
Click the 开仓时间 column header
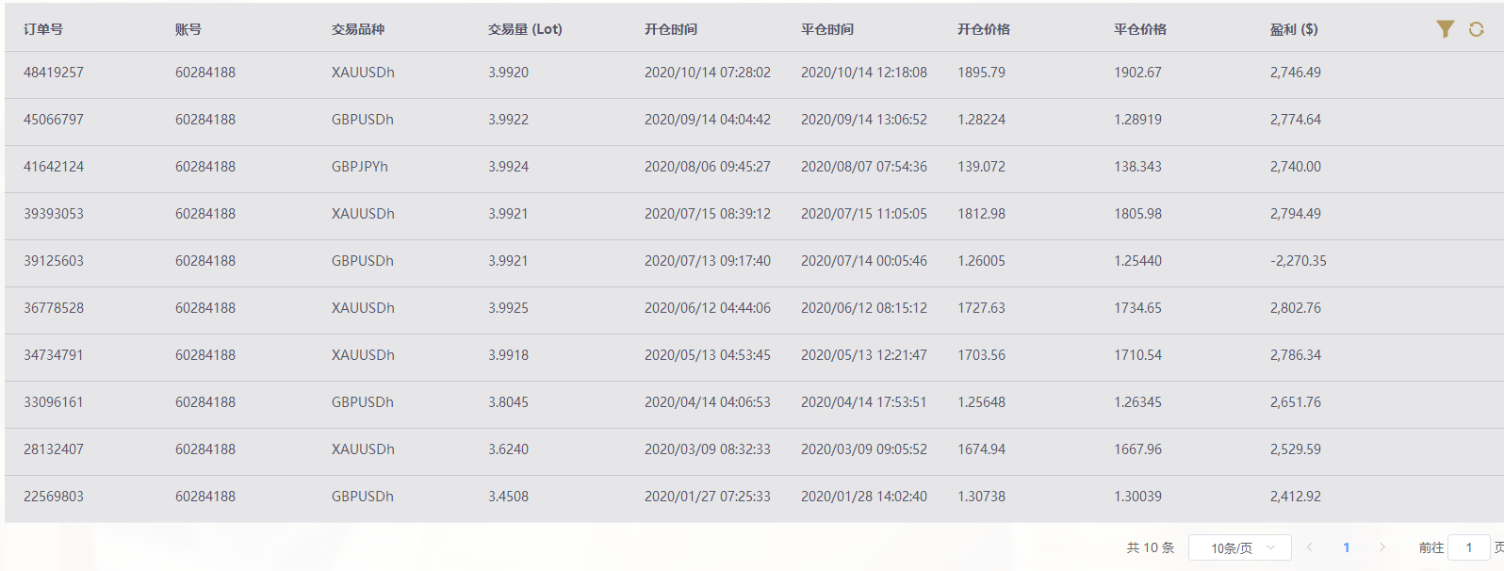[671, 29]
